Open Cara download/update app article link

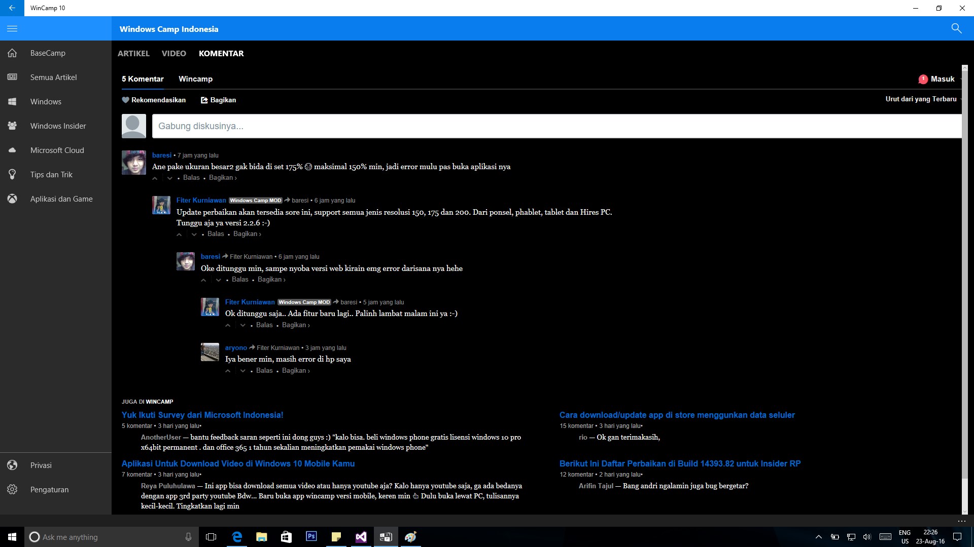(677, 415)
